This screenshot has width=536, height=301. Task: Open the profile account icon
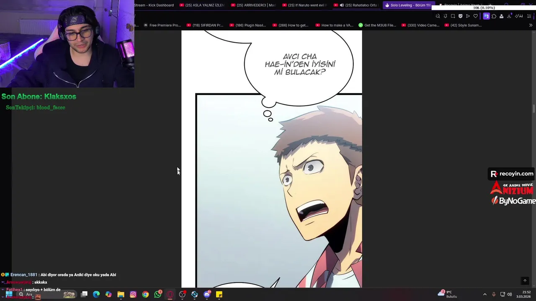point(501,16)
